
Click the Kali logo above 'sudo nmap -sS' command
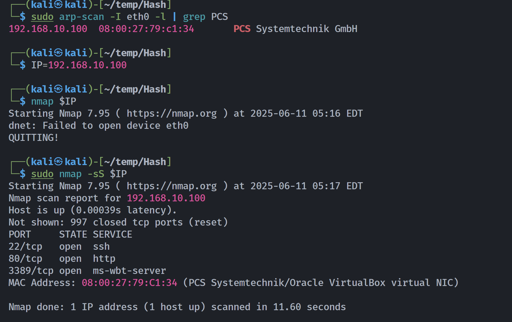pyautogui.click(x=58, y=161)
